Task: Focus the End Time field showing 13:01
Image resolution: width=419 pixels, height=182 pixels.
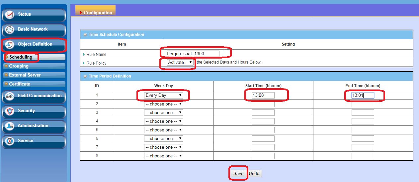Action: [363, 95]
